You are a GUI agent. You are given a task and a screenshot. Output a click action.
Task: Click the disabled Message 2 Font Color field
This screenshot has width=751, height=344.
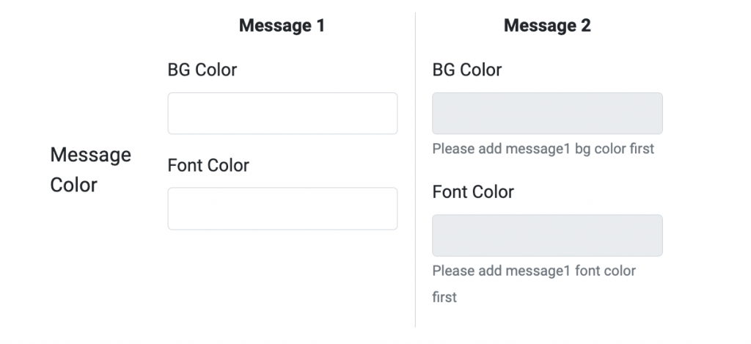[x=547, y=235]
